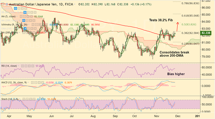Toggle visibility eye for Ichimoku indicator
The width and height of the screenshot is (215, 119).
pyautogui.click(x=33, y=25)
